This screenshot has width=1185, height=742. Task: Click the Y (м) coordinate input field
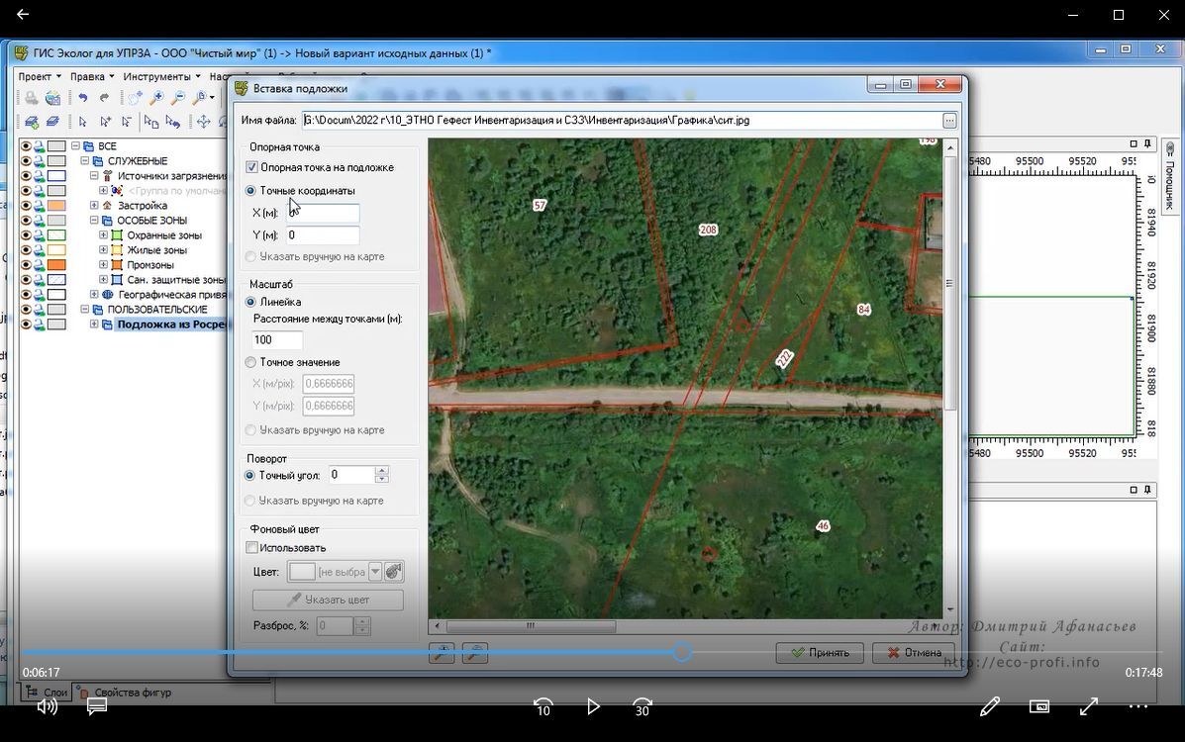(323, 235)
